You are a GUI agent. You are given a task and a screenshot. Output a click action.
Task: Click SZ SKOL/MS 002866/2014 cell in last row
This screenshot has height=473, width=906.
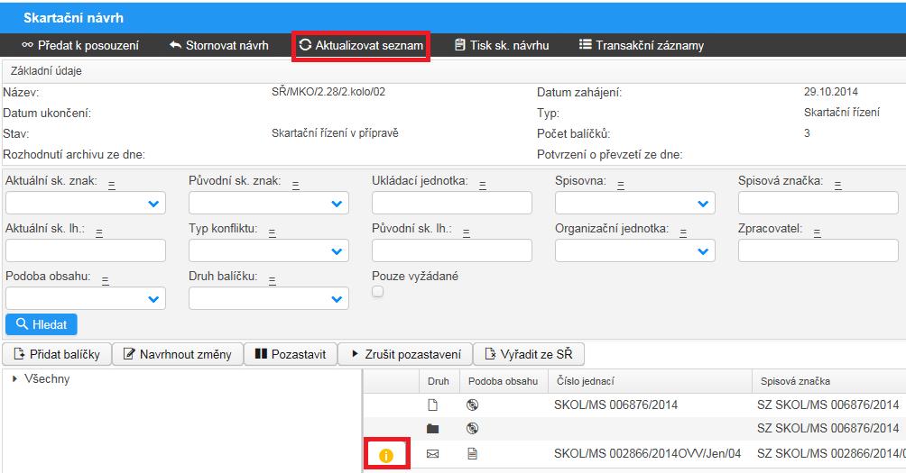pyautogui.click(x=831, y=454)
